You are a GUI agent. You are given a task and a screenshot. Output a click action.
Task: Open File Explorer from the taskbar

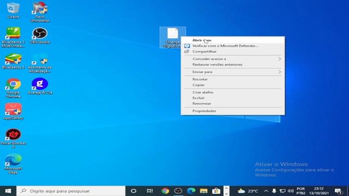click(203, 191)
